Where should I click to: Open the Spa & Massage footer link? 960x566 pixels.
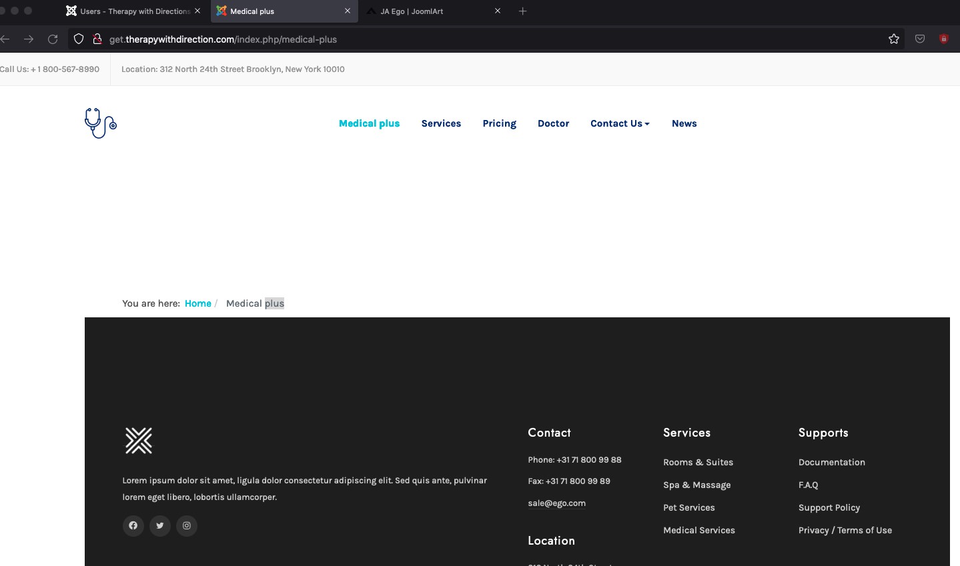coord(697,485)
